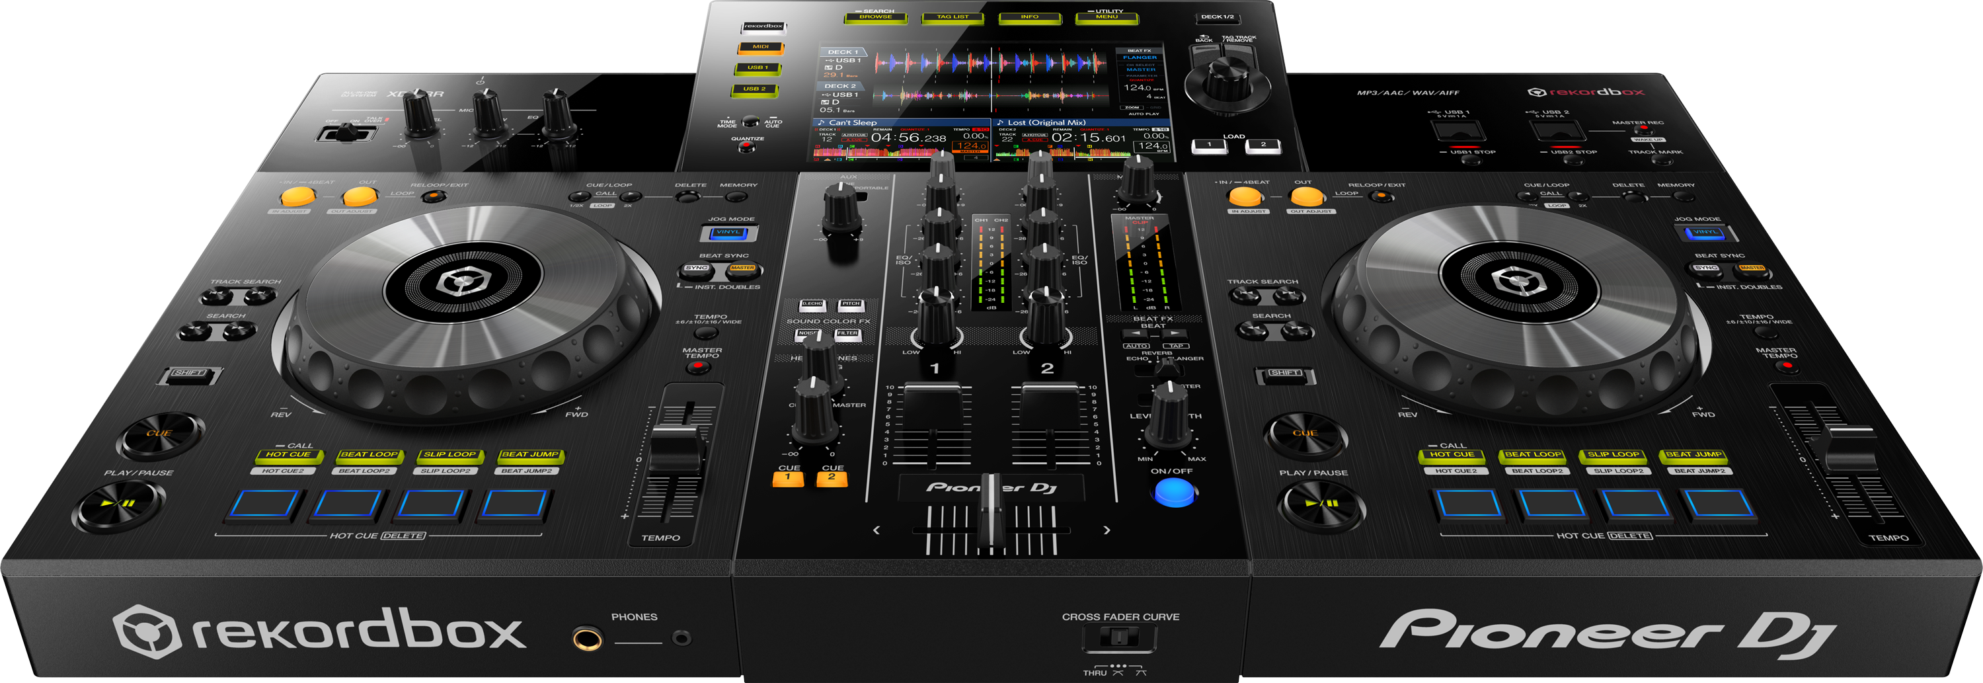The width and height of the screenshot is (1983, 683).
Task: Trigger the first performance pad on right deck
Action: pos(1469,505)
